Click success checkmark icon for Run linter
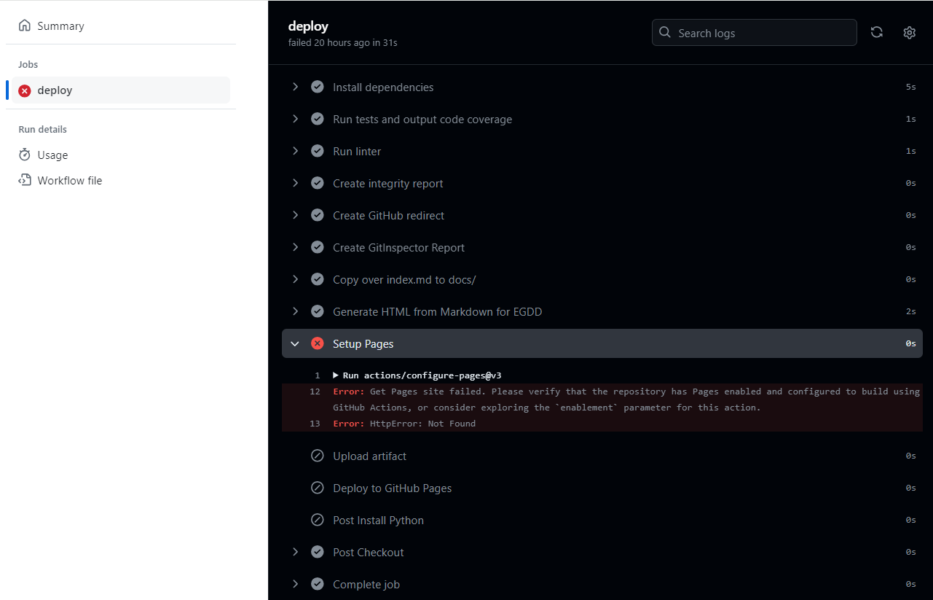Image resolution: width=933 pixels, height=600 pixels. (318, 151)
